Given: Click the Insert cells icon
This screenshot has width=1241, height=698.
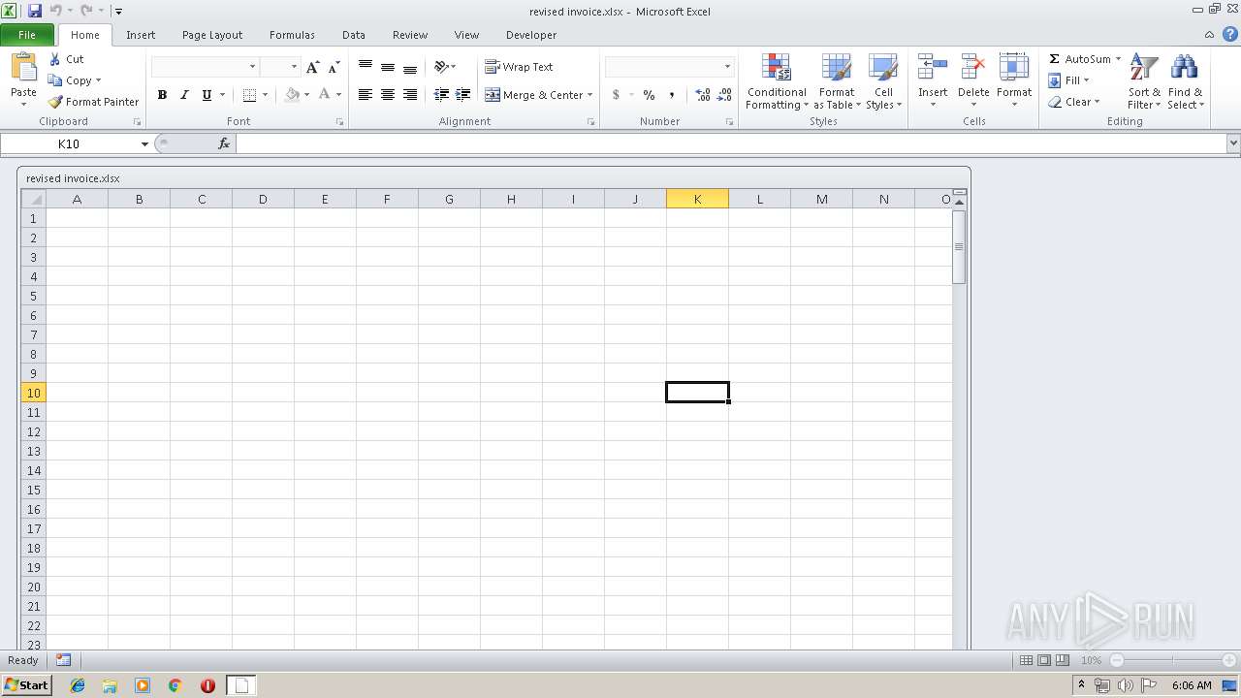Looking at the screenshot, I should tap(933, 67).
